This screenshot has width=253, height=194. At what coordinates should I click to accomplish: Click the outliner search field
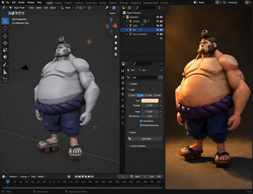coord(145,8)
